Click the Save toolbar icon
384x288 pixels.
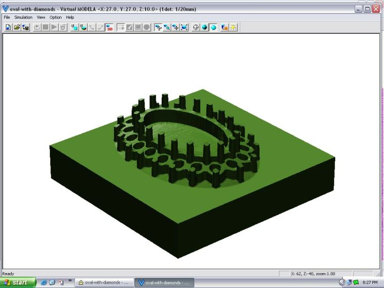click(25, 27)
